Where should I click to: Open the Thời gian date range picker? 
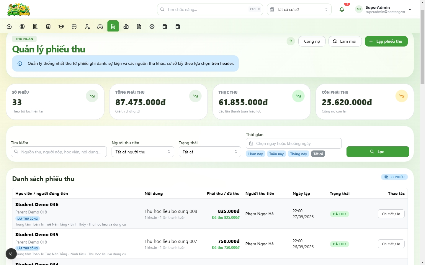click(294, 143)
